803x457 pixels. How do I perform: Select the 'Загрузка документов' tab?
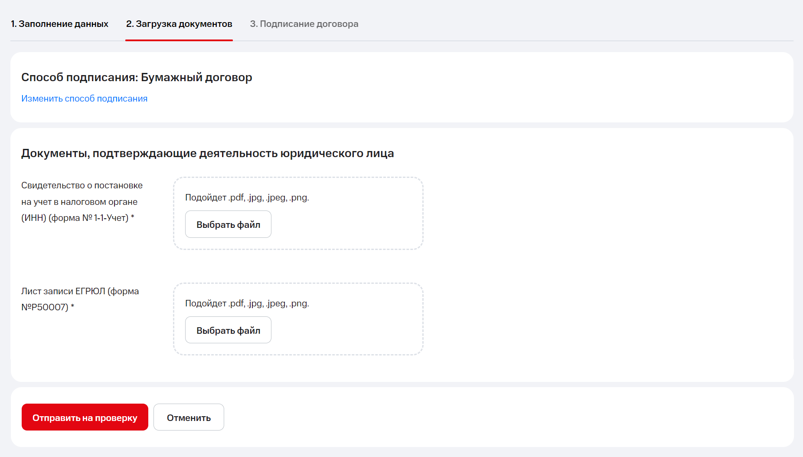tap(179, 24)
